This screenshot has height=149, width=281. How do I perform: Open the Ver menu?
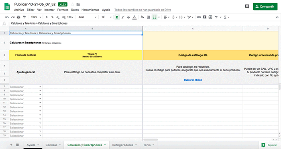(39, 10)
